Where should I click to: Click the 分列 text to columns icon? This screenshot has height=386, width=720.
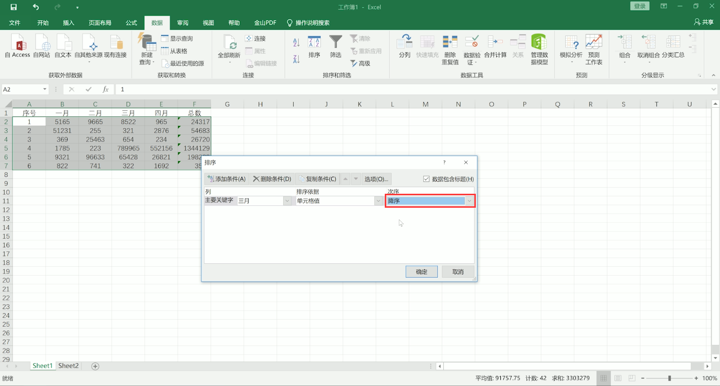405,47
